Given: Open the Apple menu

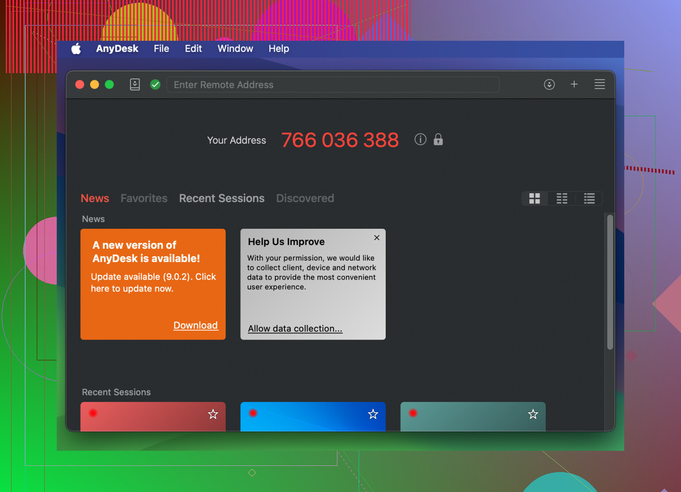Looking at the screenshot, I should coord(76,49).
